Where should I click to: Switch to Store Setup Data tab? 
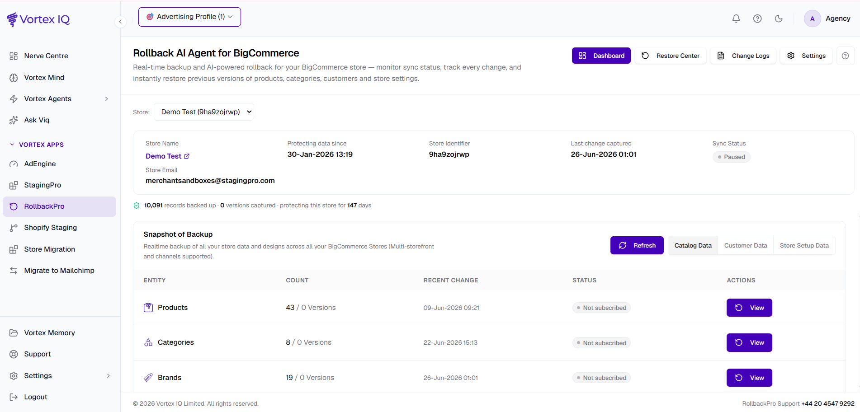point(804,245)
